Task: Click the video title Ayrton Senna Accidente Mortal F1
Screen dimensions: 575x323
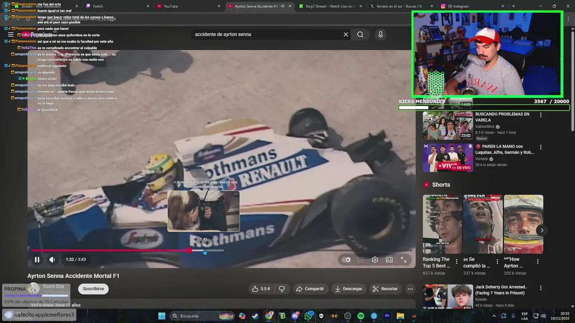Action: click(73, 276)
